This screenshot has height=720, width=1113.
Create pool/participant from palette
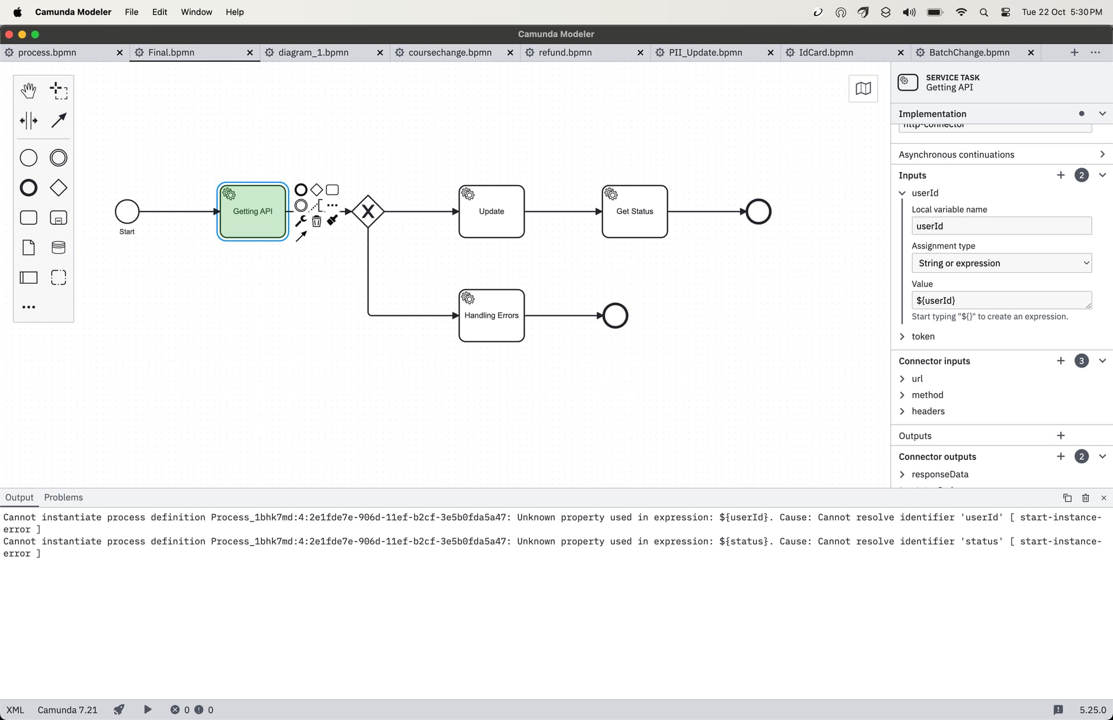[28, 277]
